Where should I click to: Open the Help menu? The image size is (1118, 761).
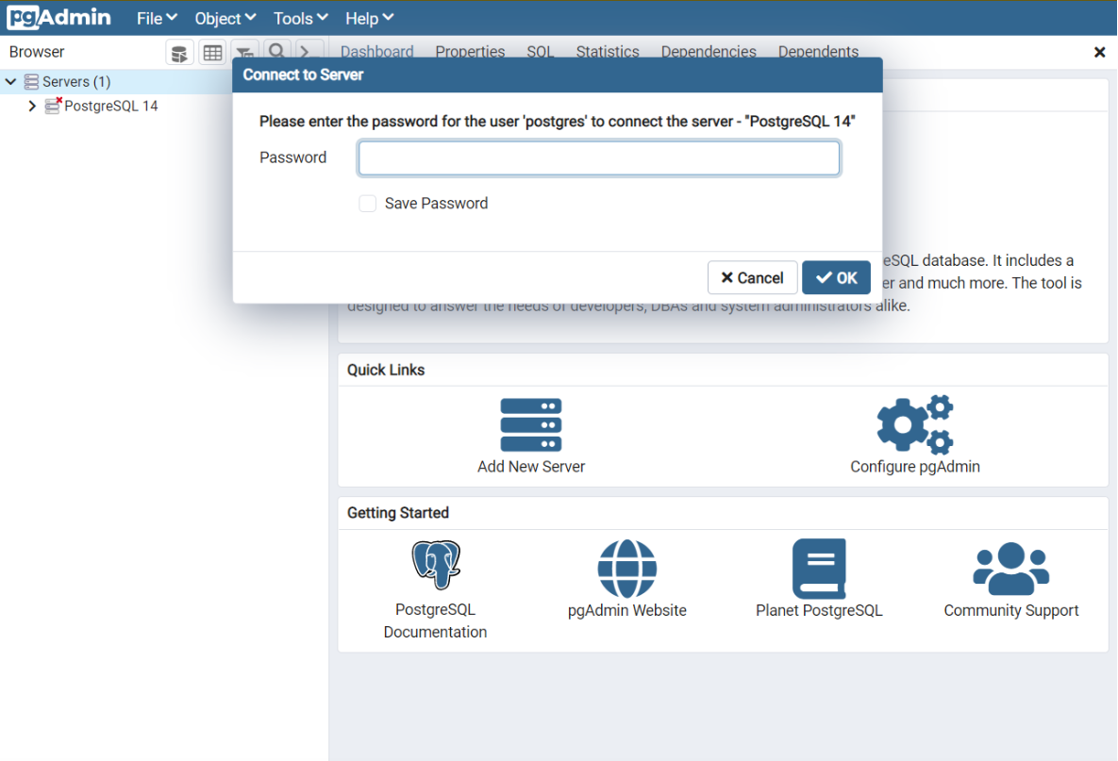369,19
